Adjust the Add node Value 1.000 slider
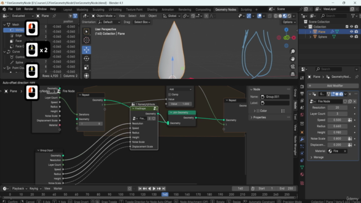Image resolution: width=361 pixels, height=203 pixels. (x=180, y=104)
